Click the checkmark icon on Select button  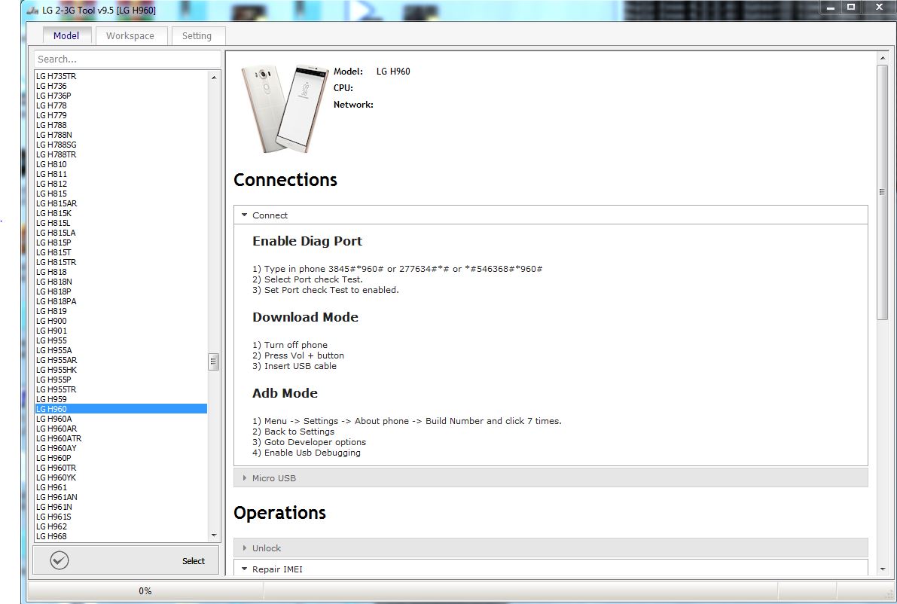pos(59,560)
